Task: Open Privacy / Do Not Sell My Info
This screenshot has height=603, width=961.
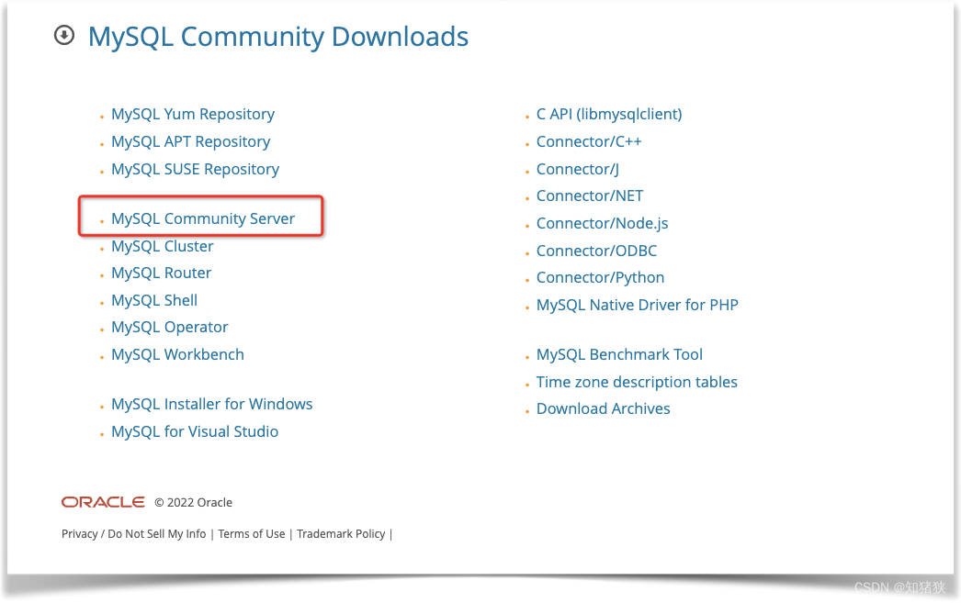Action: 133,534
